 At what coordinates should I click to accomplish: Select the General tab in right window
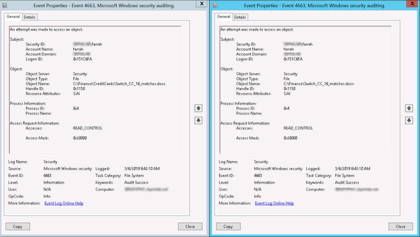pyautogui.click(x=223, y=17)
